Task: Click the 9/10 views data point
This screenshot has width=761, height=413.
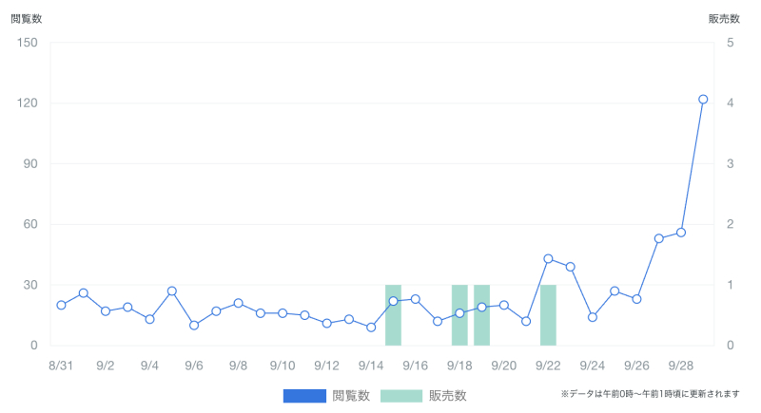Action: [283, 312]
